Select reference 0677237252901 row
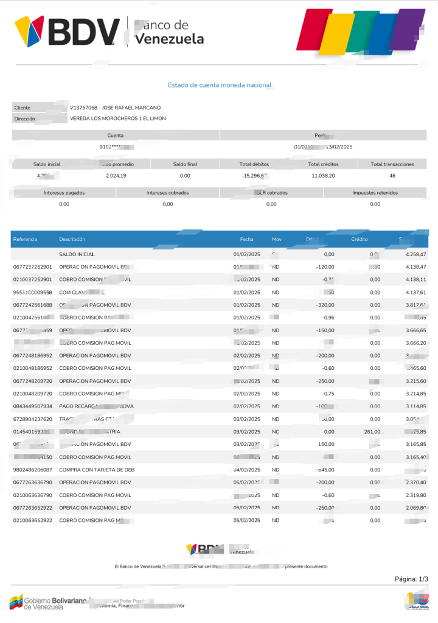Image resolution: width=438 pixels, height=623 pixels. tap(220, 267)
